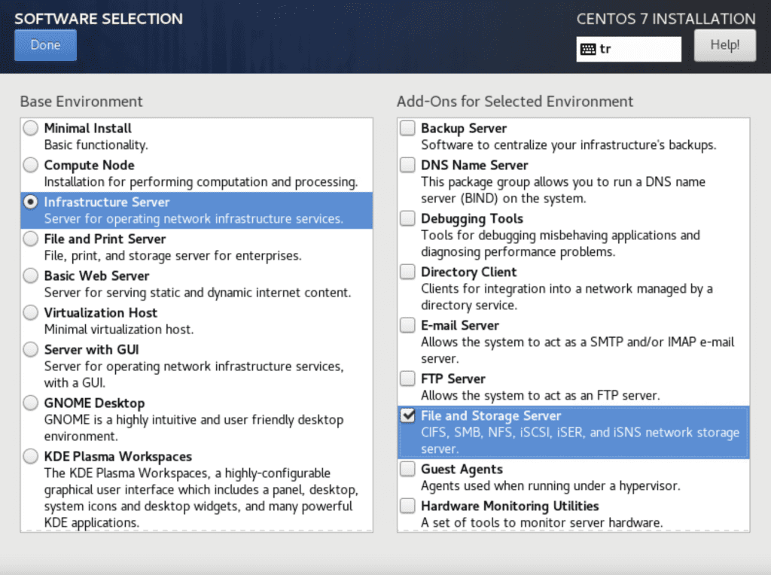This screenshot has height=575, width=771.
Task: Click "Software to centralize your infrastructure's backups."
Action: click(568, 145)
